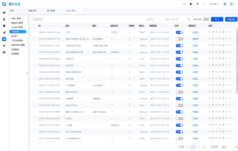Image resolution: width=238 pixels, height=151 pixels.
Task: Click the robot icon in left sidebar
Action: (4, 38)
